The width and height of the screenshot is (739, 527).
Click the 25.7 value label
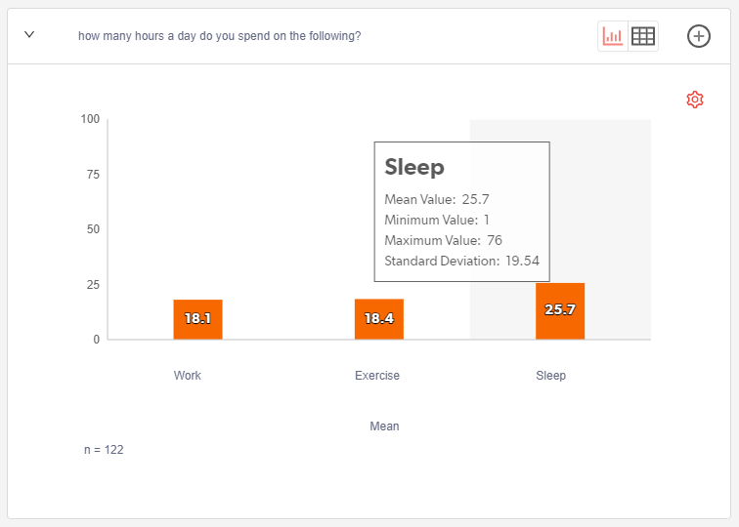(x=560, y=309)
